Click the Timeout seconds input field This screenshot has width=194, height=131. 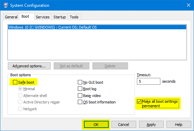point(148,81)
